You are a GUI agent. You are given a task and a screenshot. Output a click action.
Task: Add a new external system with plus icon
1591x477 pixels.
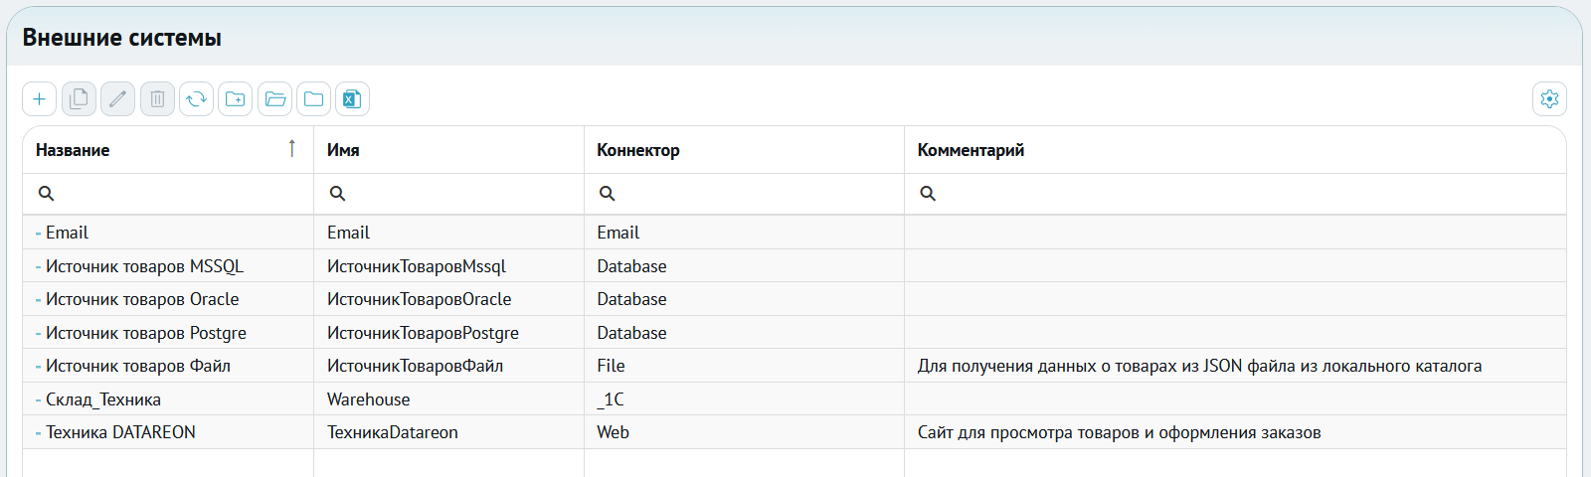40,98
